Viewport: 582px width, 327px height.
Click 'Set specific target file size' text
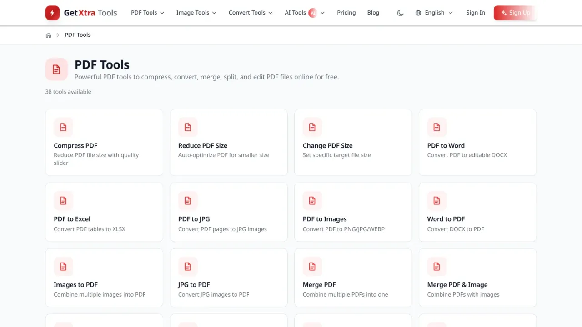337,155
